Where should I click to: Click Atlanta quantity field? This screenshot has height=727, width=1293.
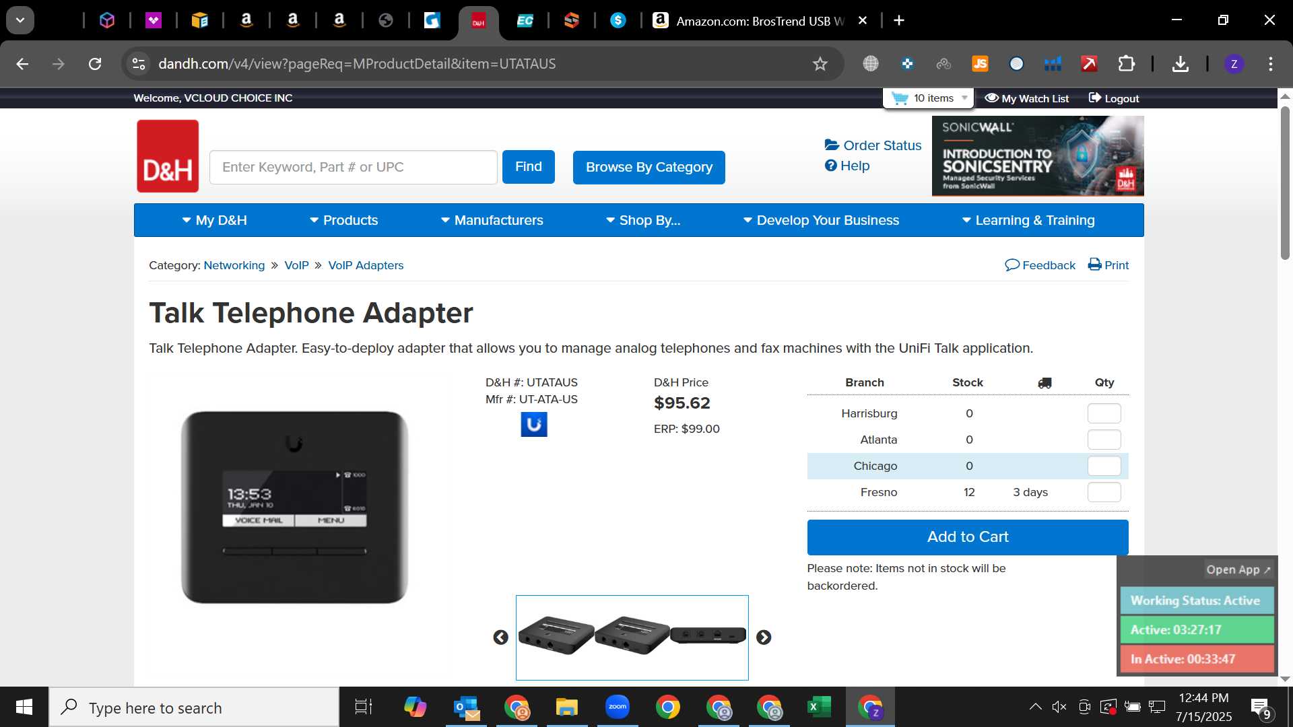(x=1104, y=440)
